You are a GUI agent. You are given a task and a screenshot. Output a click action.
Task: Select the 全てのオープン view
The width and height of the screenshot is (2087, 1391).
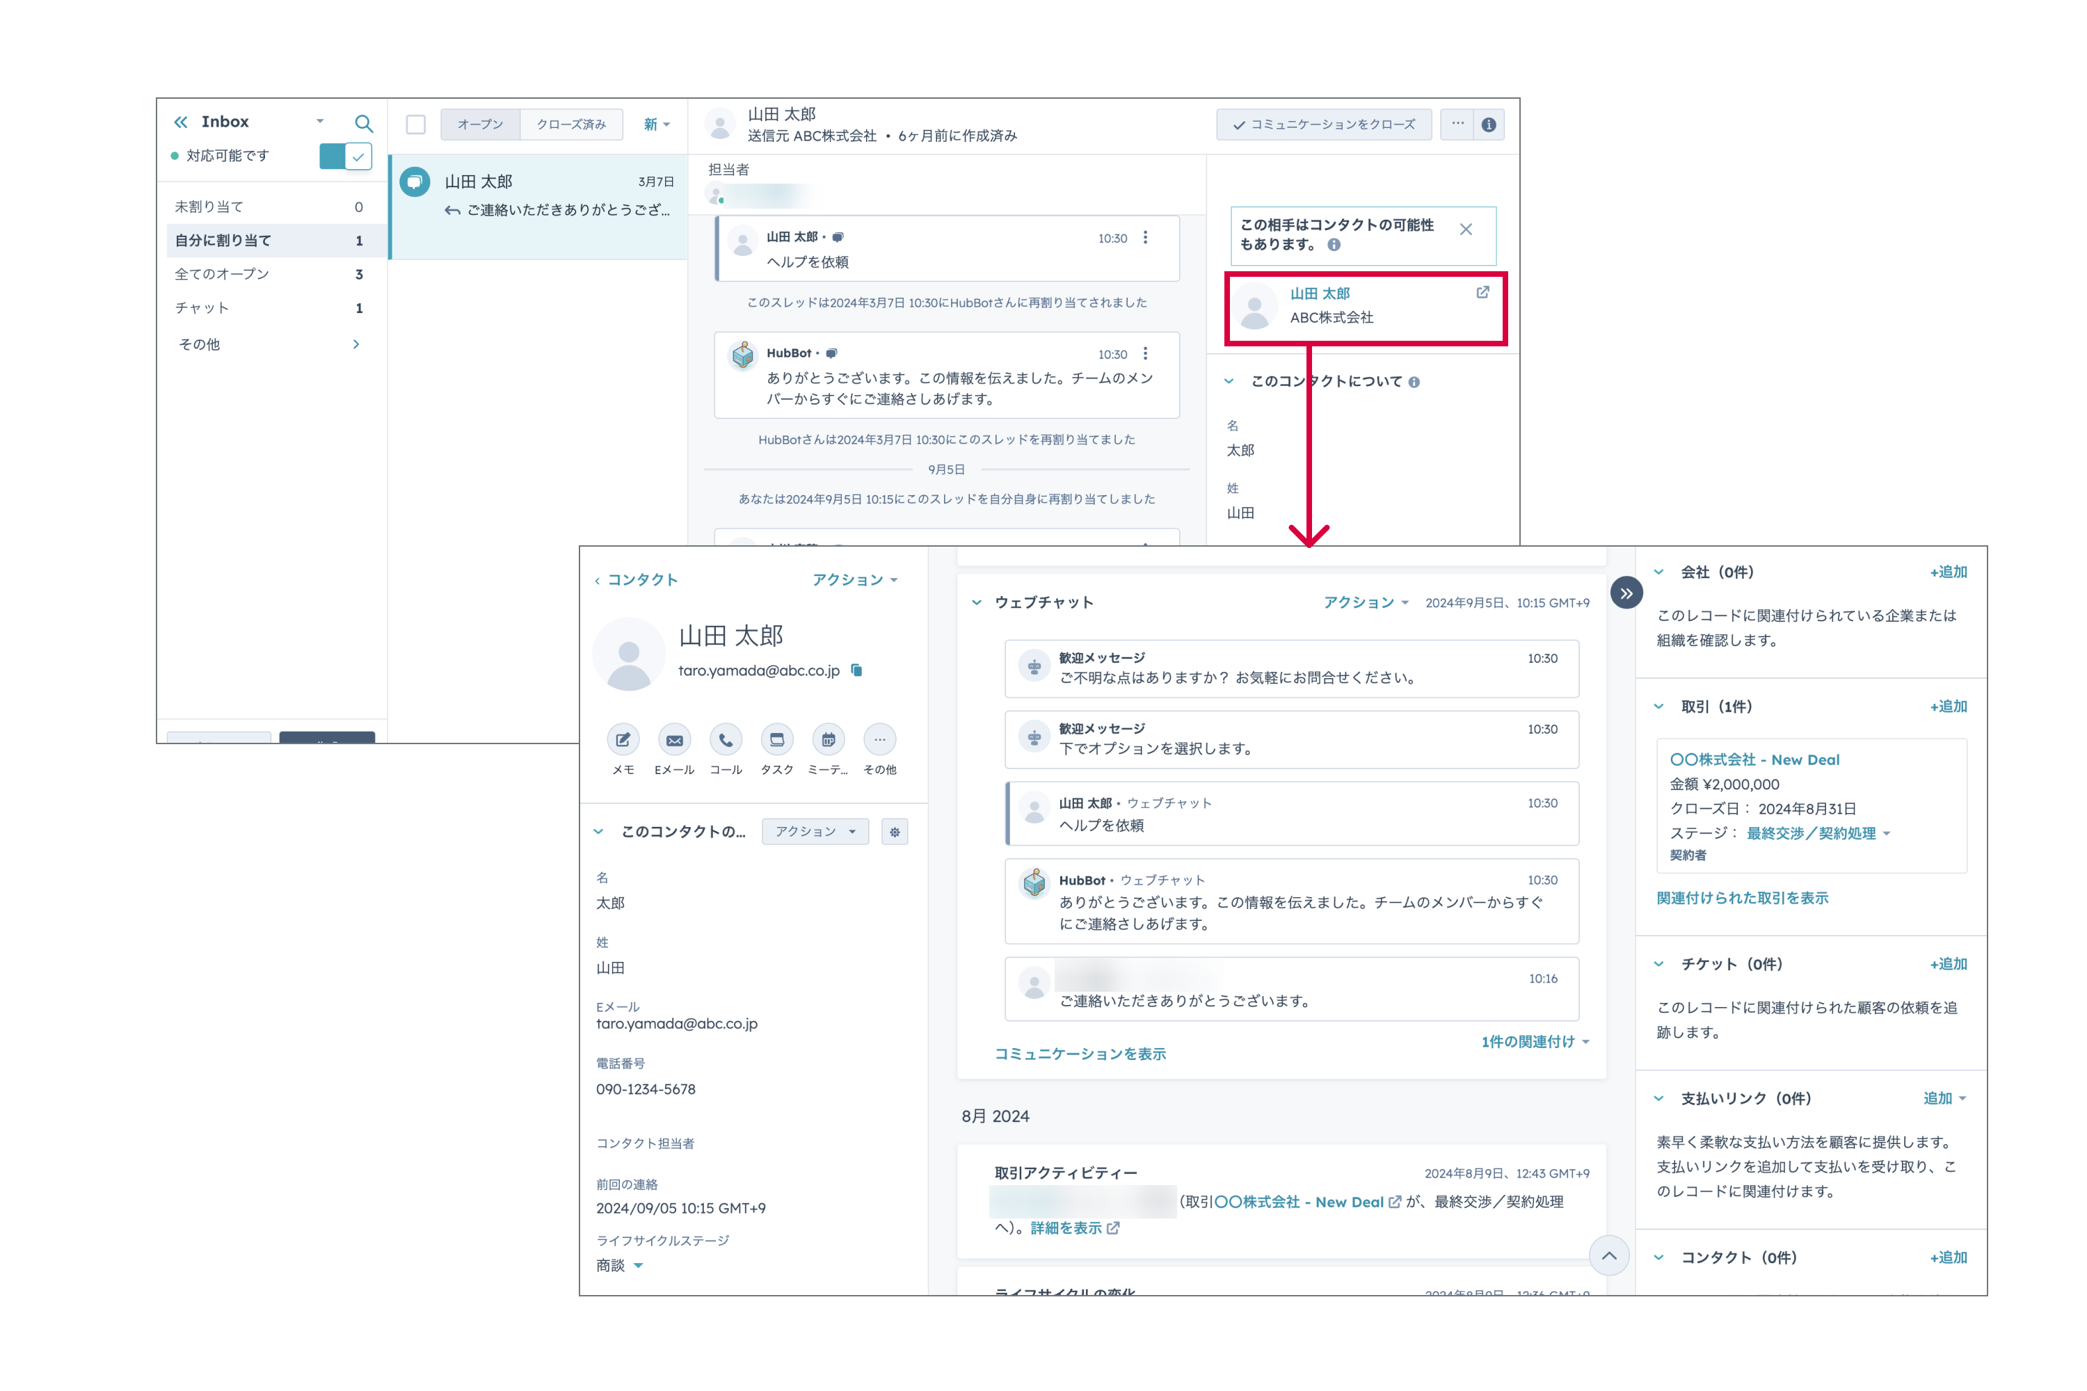(222, 274)
